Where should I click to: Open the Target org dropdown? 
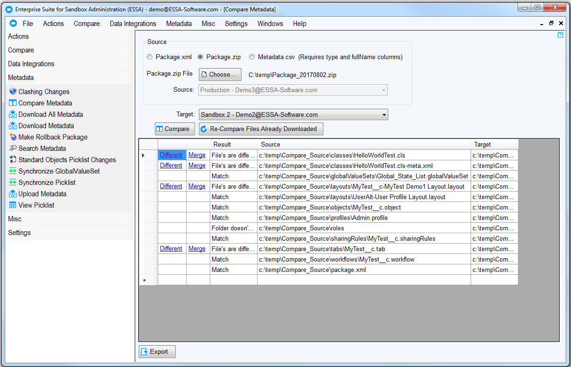pyautogui.click(x=293, y=114)
